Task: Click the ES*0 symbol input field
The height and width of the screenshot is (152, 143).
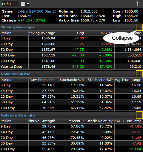Action: (10, 4)
